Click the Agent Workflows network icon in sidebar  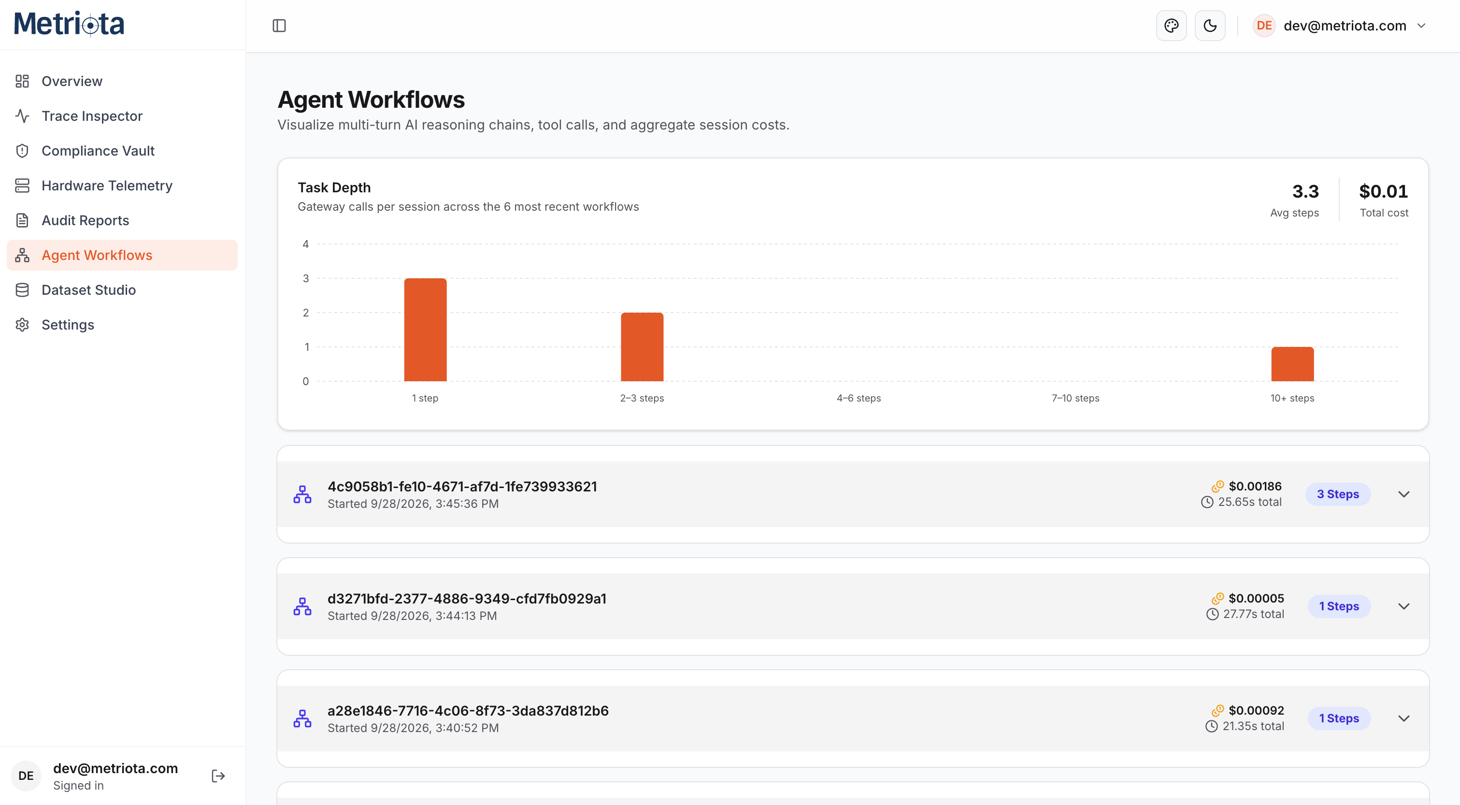pos(22,255)
